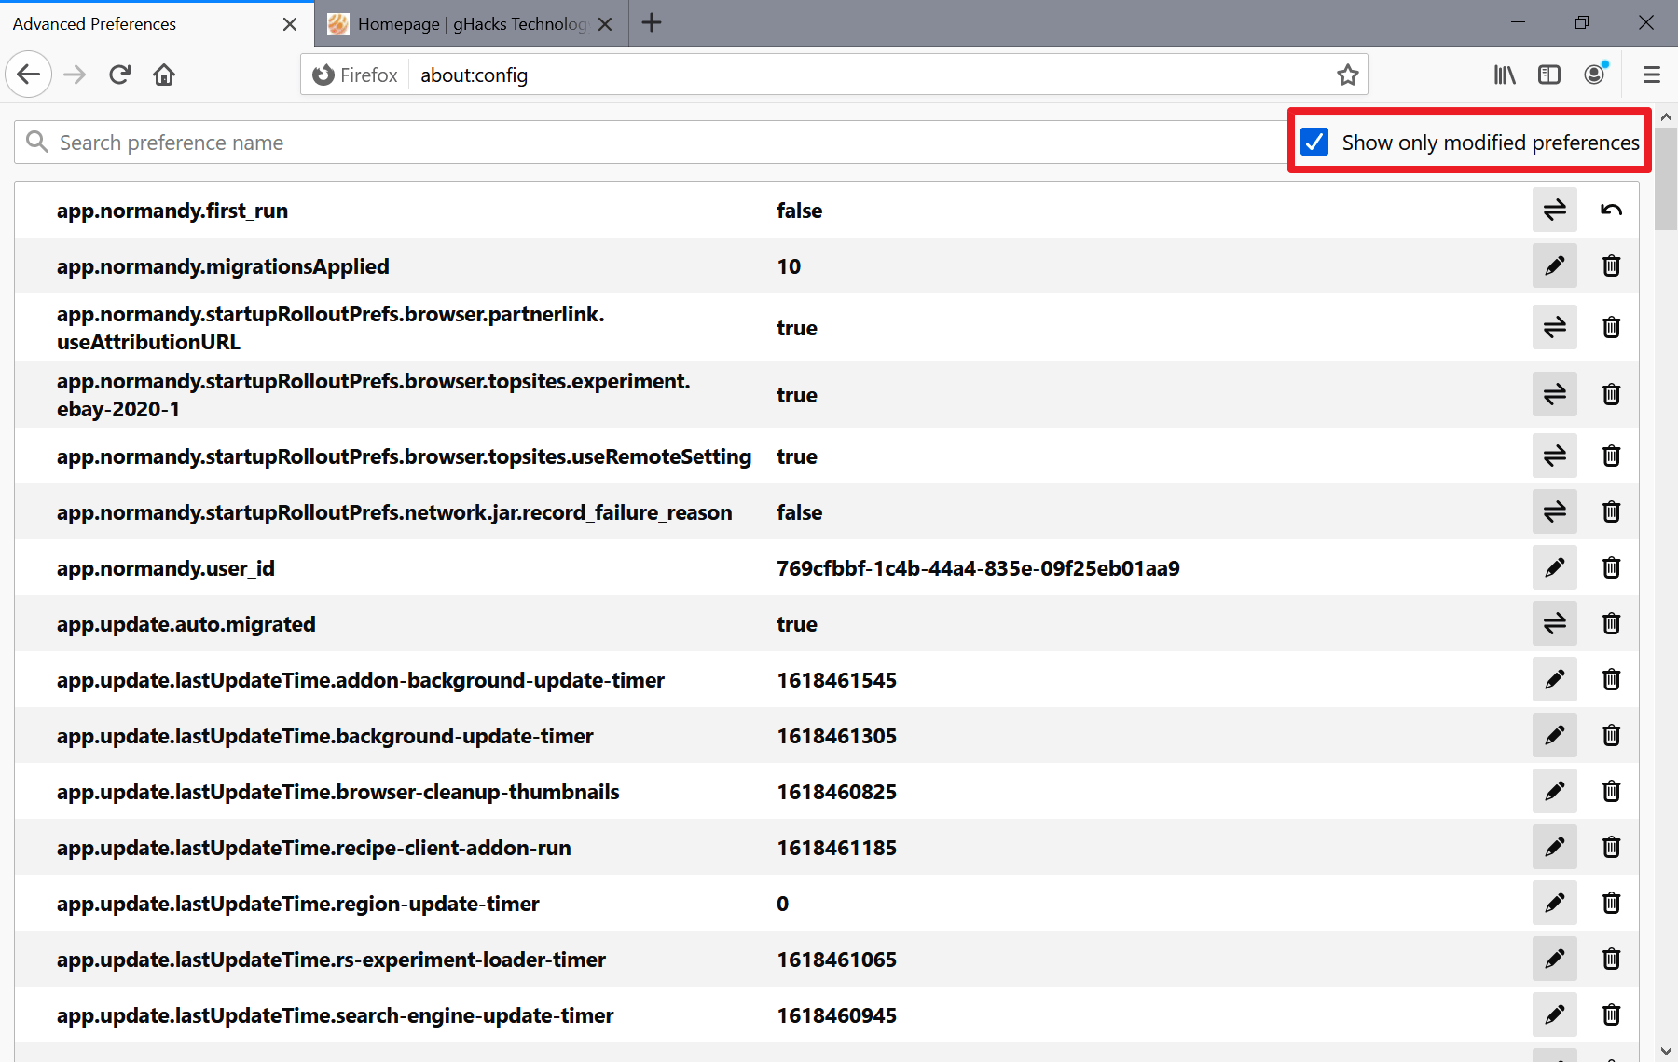Click the vertical scrollbar thumb
The height and width of the screenshot is (1062, 1678).
coord(1665,177)
